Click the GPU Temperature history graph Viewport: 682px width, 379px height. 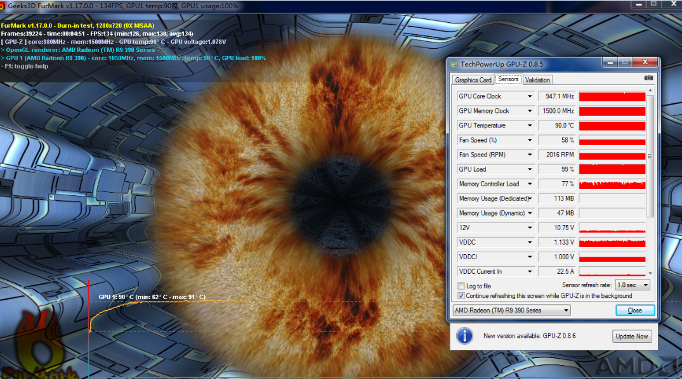tap(612, 125)
